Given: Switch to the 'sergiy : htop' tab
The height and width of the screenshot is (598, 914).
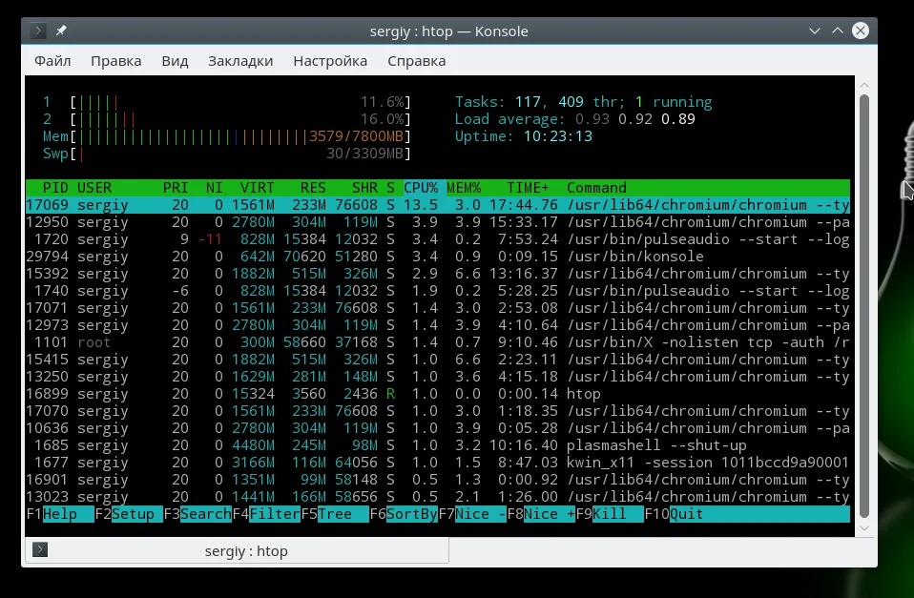Looking at the screenshot, I should (x=245, y=550).
